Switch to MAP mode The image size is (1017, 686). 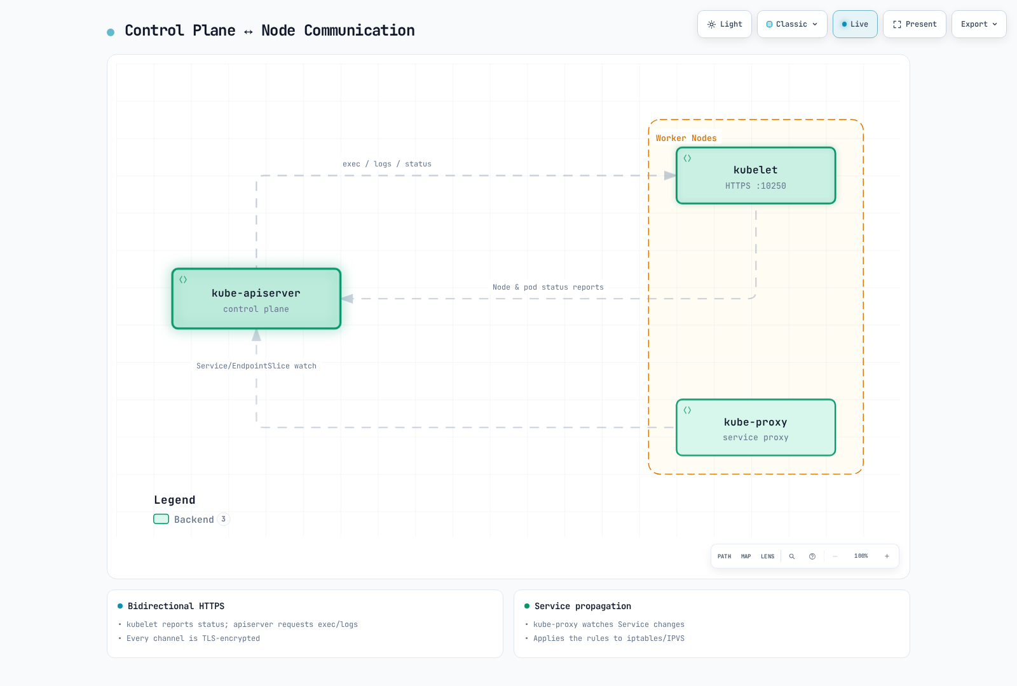point(746,556)
